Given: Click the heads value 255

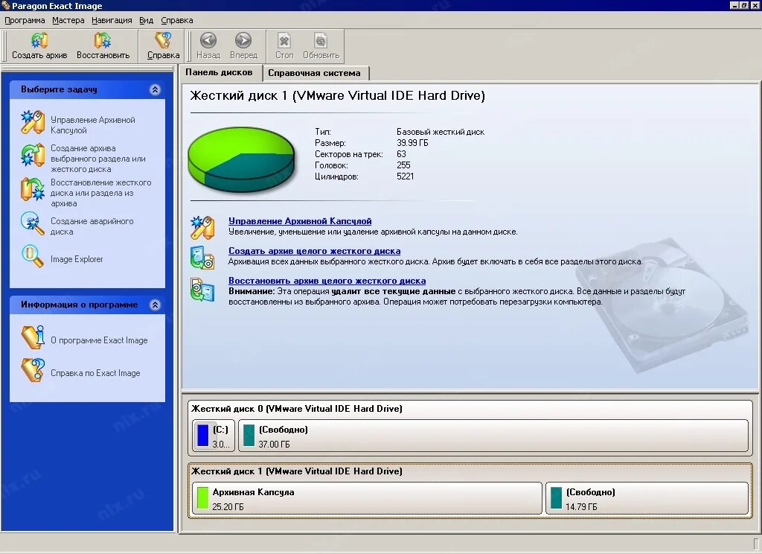Looking at the screenshot, I should click(403, 165).
